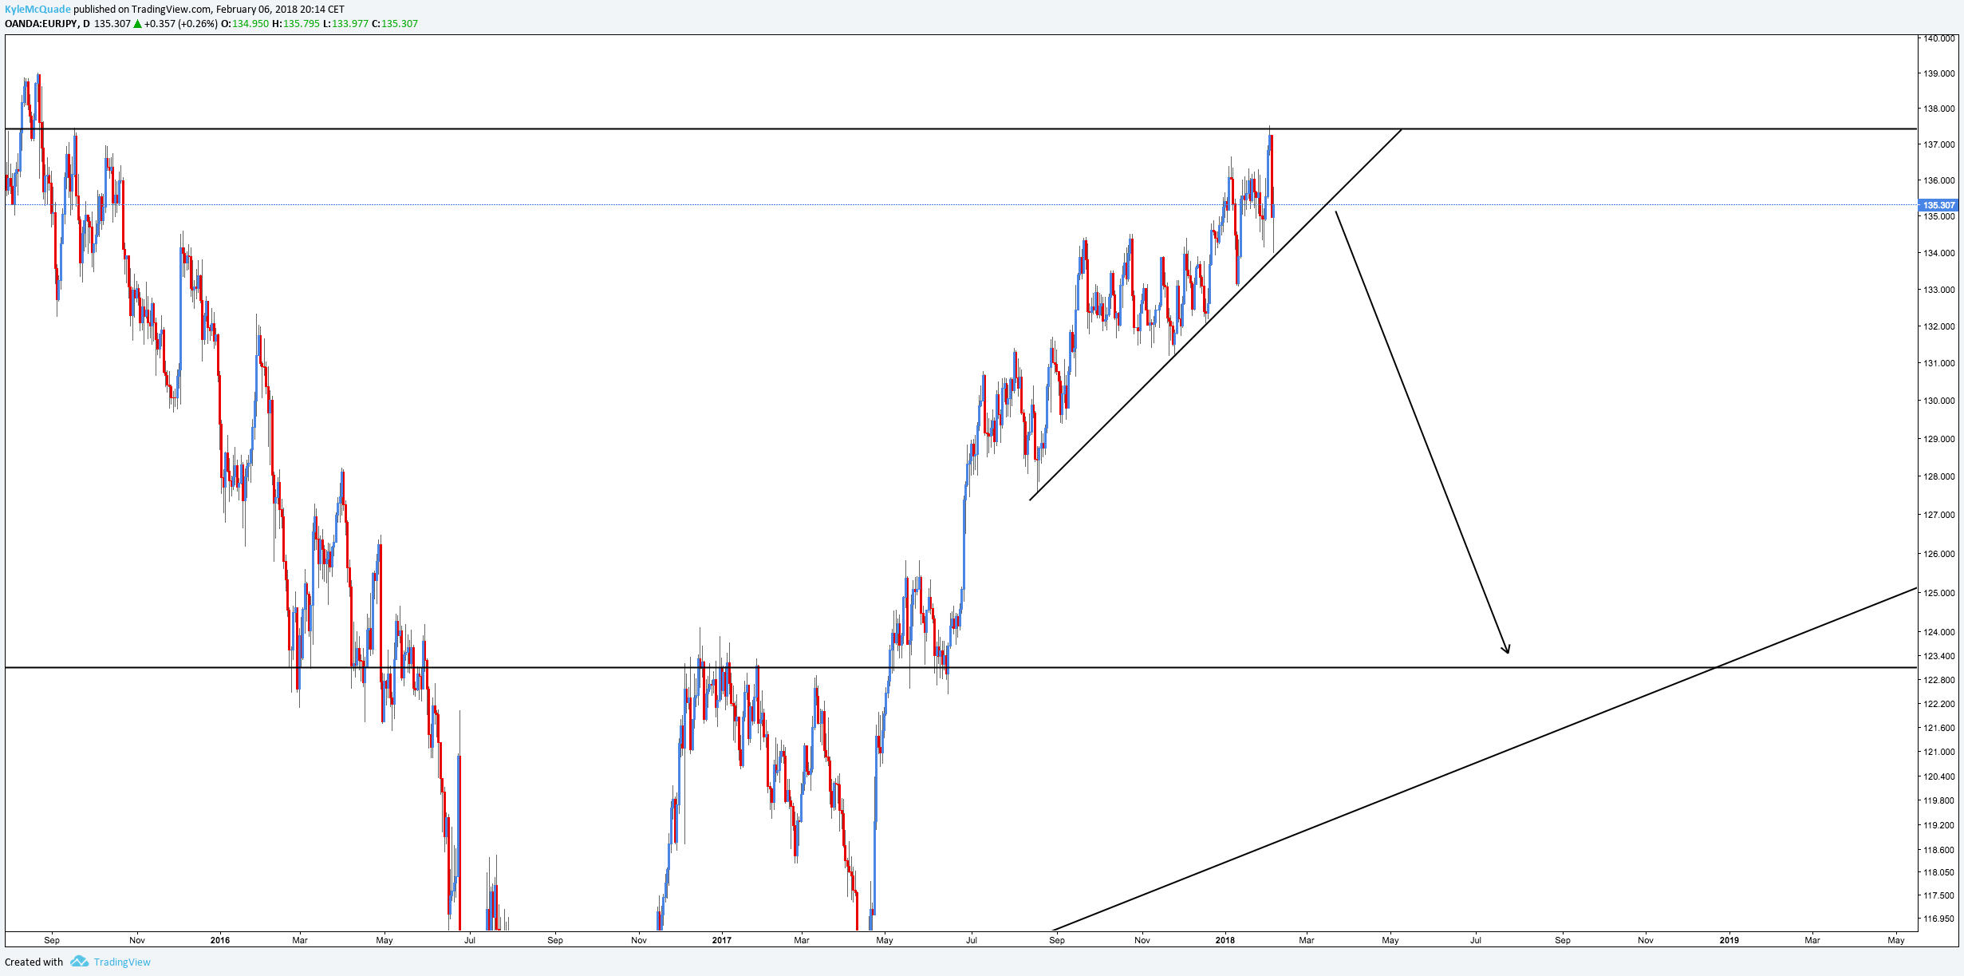1964x976 pixels.
Task: Click the 140.000 price axis label
Action: pos(1939,38)
